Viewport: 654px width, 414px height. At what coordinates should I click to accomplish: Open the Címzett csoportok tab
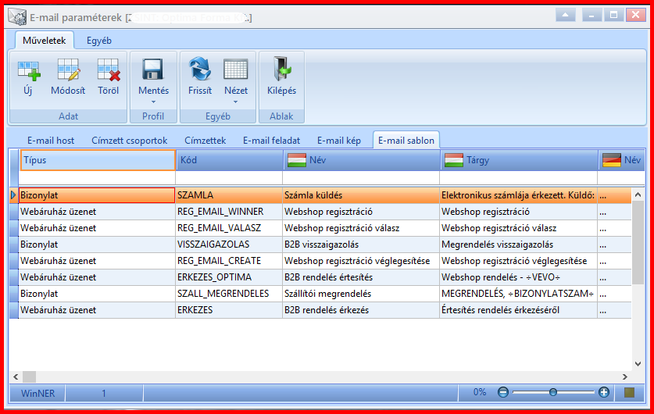pyautogui.click(x=129, y=141)
